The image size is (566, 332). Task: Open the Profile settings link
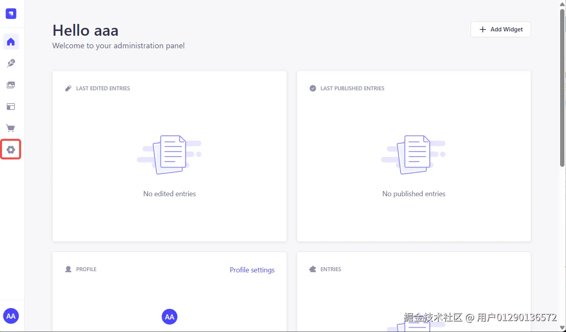click(x=252, y=270)
